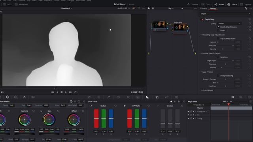Jump to the first frame

point(53,92)
